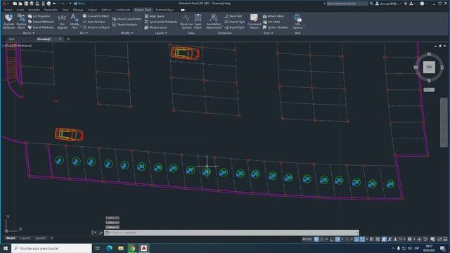This screenshot has width=450, height=253.
Task: Open the Home ribbon tab
Action: click(x=8, y=10)
